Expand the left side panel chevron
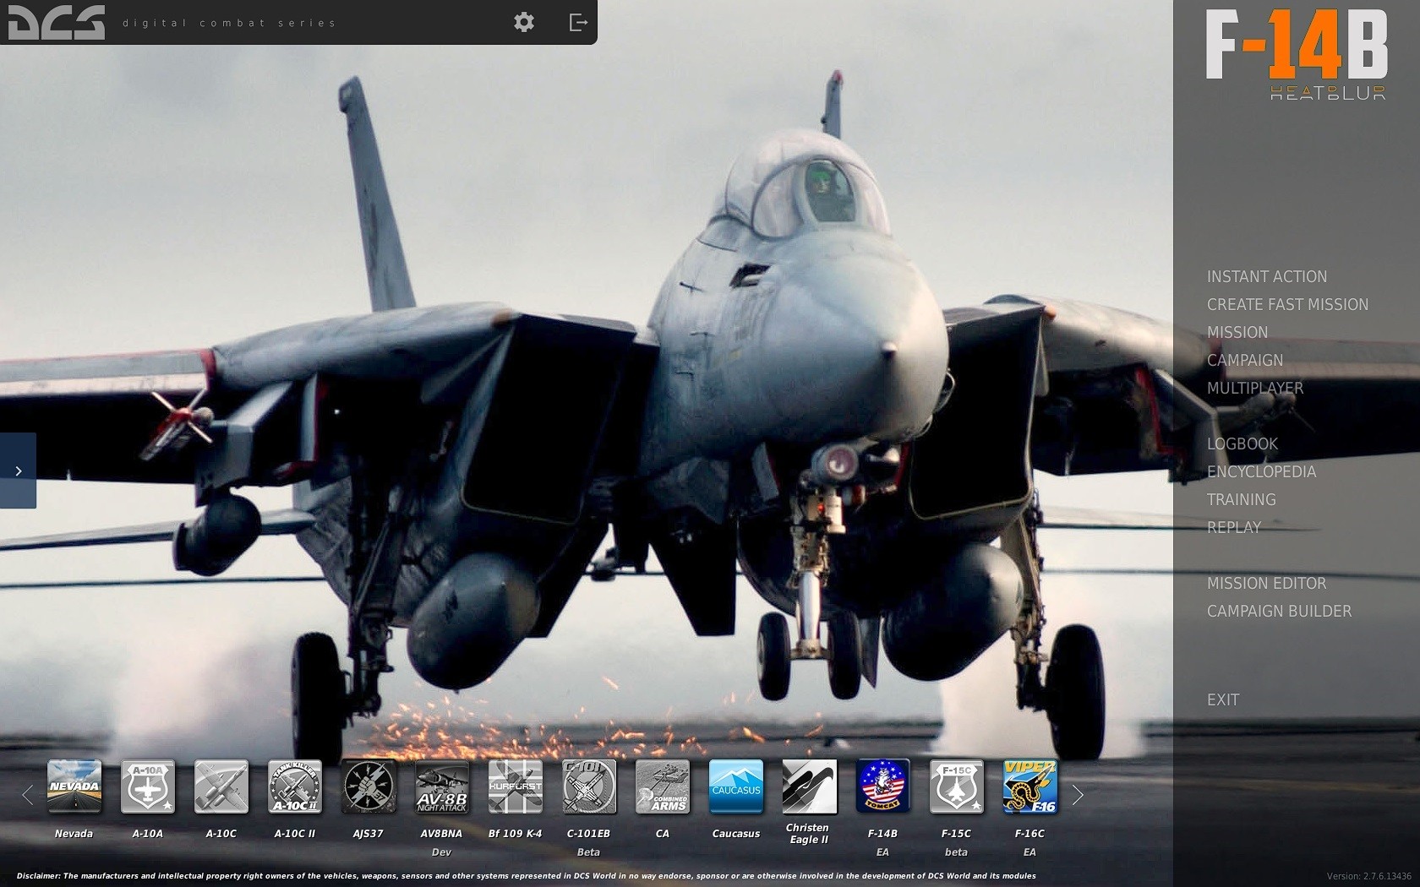The width and height of the screenshot is (1420, 887). [x=18, y=471]
